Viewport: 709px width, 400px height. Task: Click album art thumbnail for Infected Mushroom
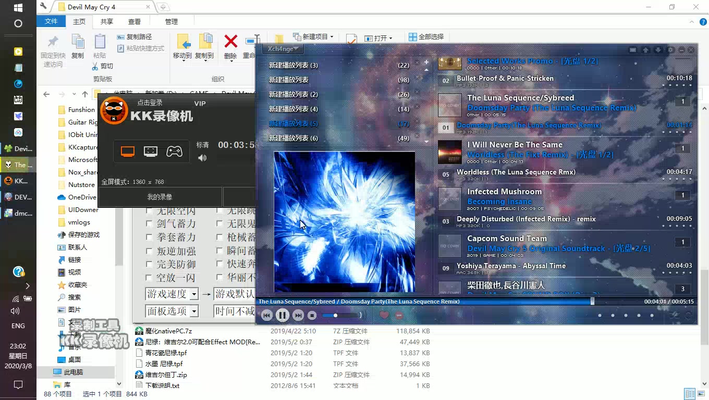click(x=450, y=198)
